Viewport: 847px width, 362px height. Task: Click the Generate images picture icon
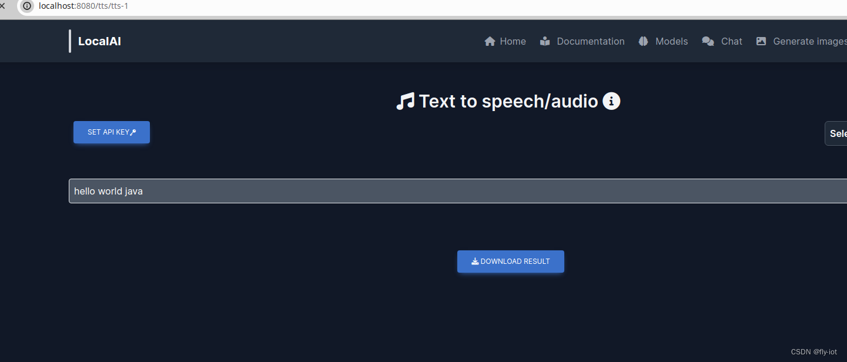click(x=761, y=41)
